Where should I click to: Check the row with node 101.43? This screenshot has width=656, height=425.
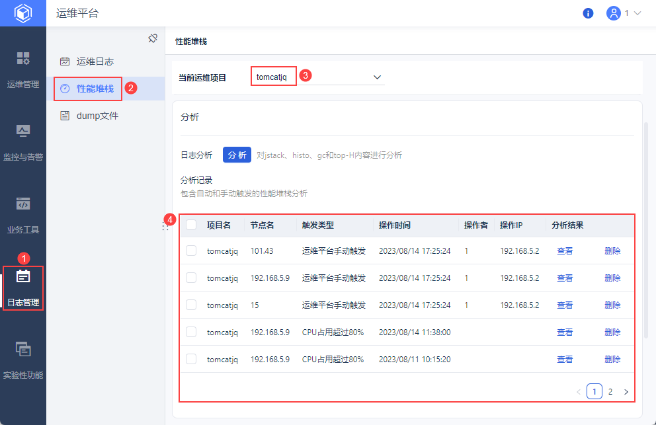(191, 251)
